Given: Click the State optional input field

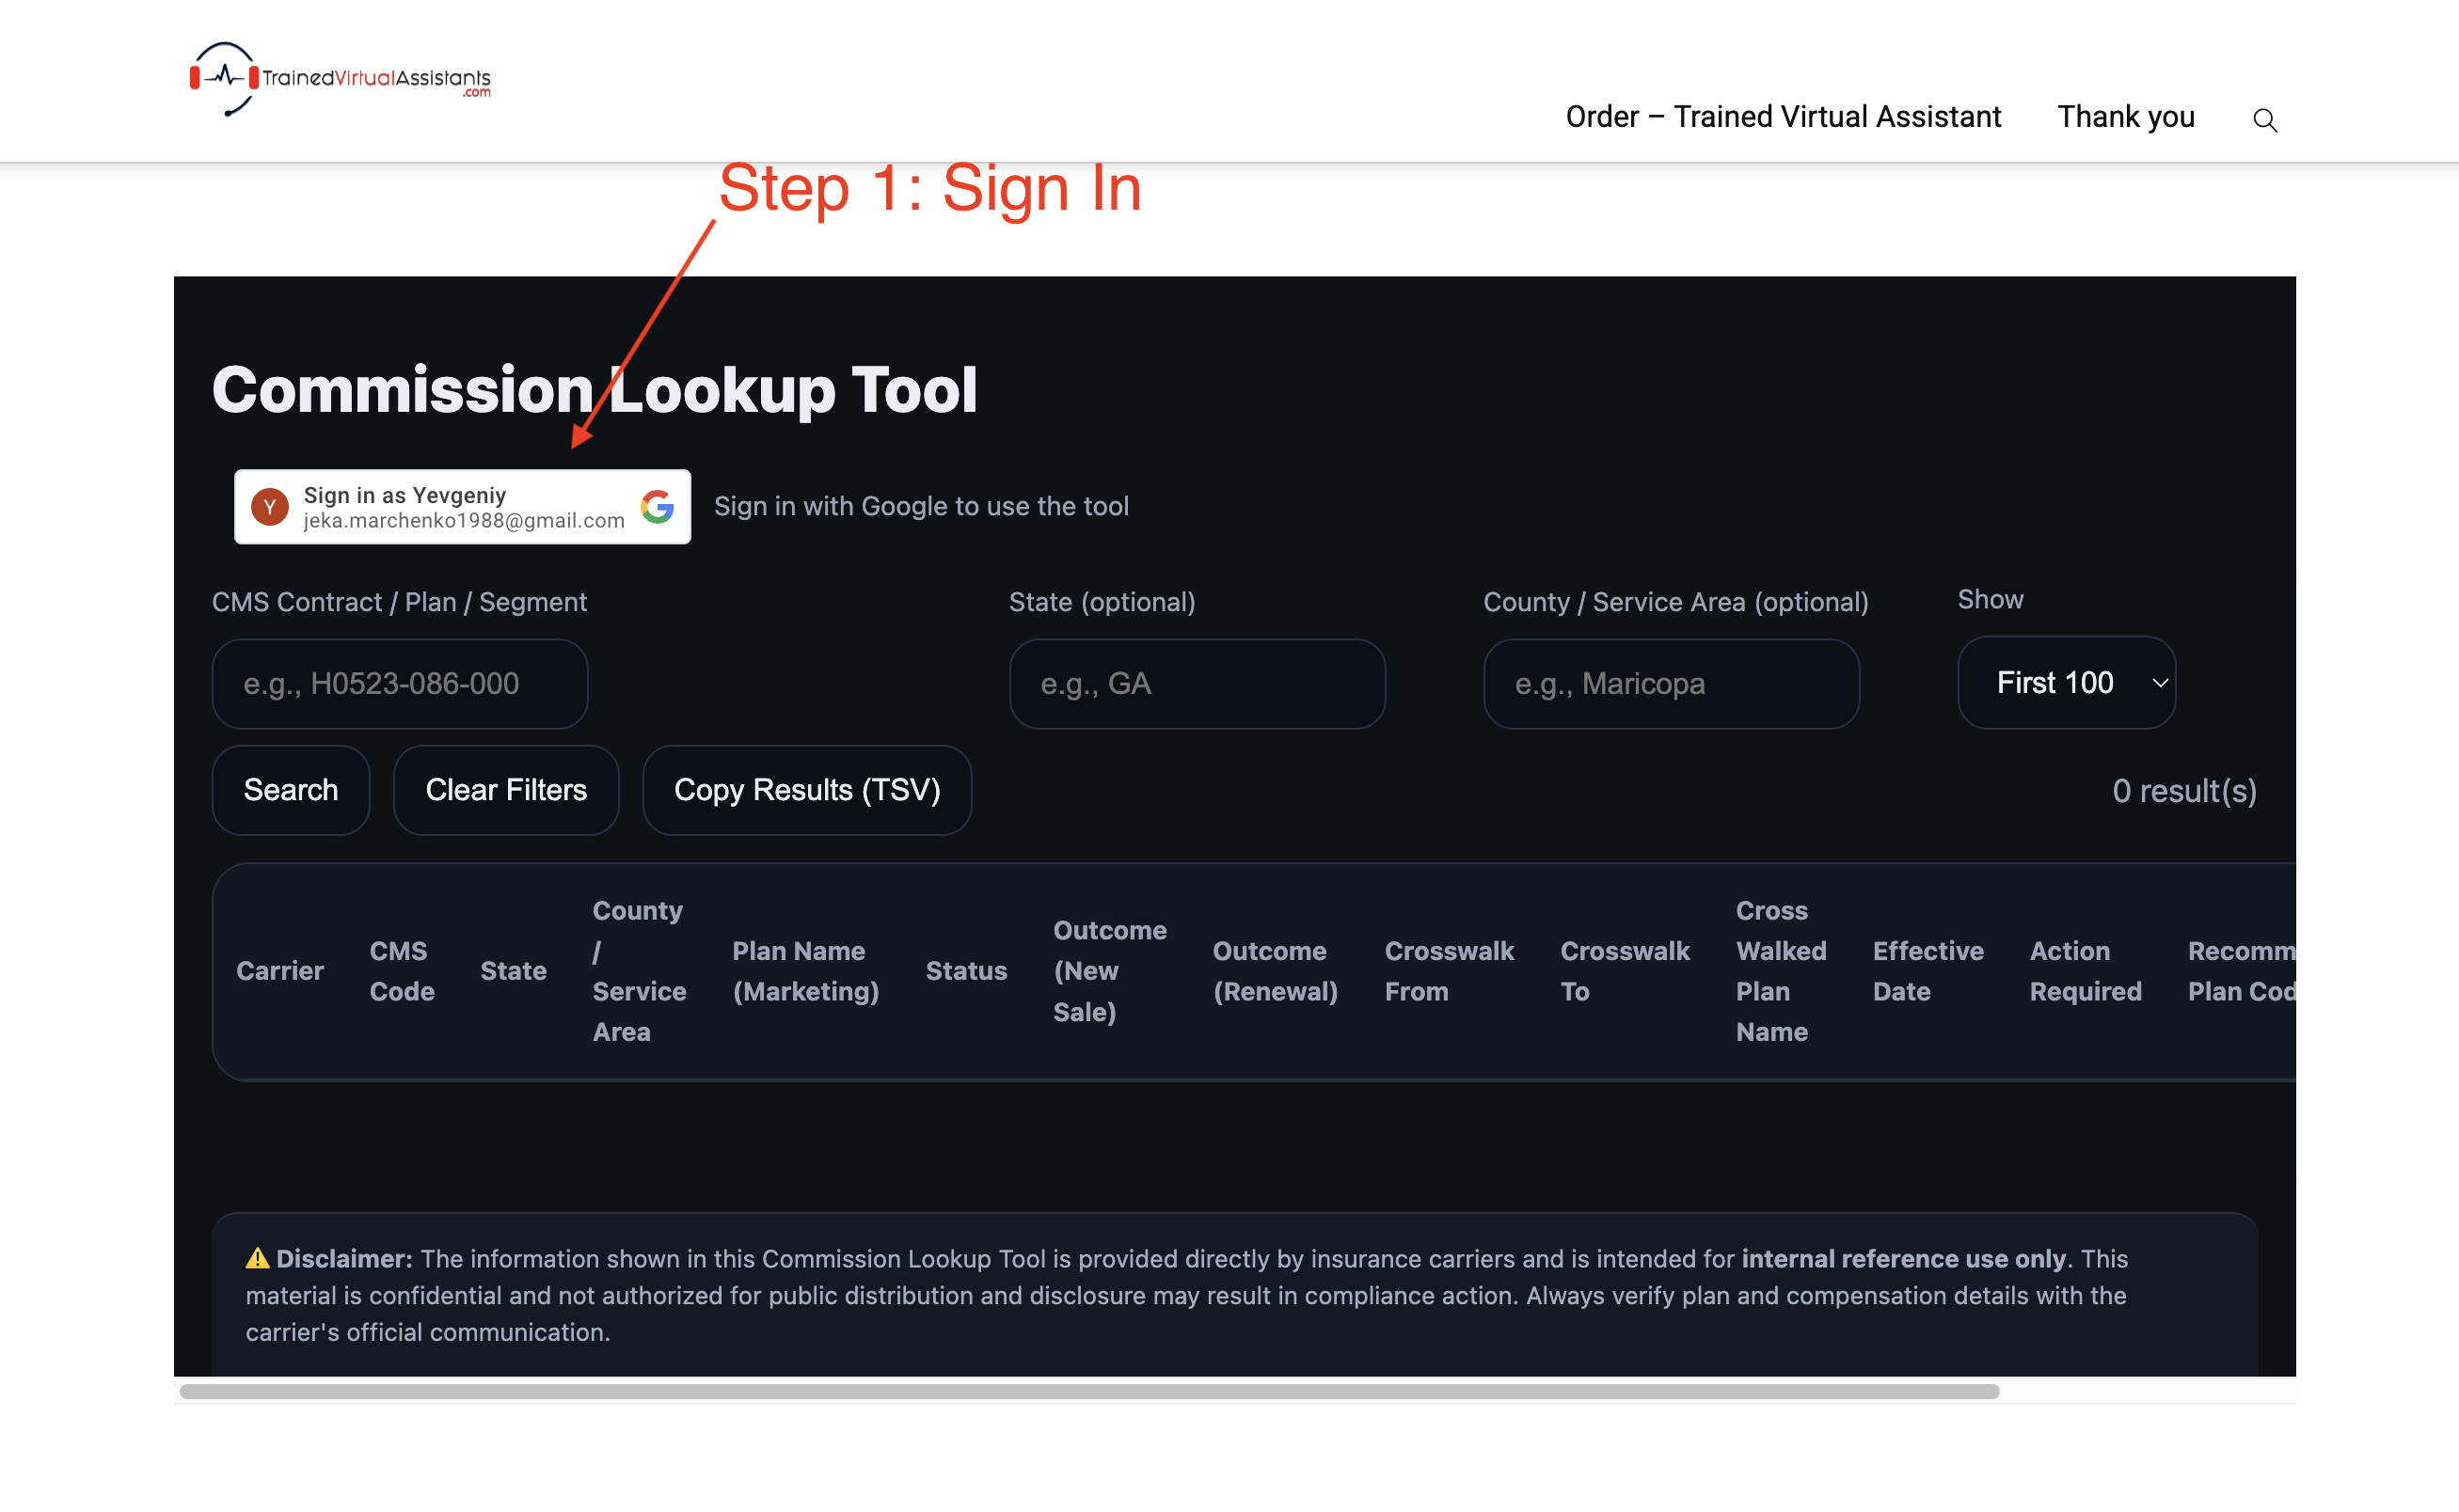Looking at the screenshot, I should tap(1197, 684).
